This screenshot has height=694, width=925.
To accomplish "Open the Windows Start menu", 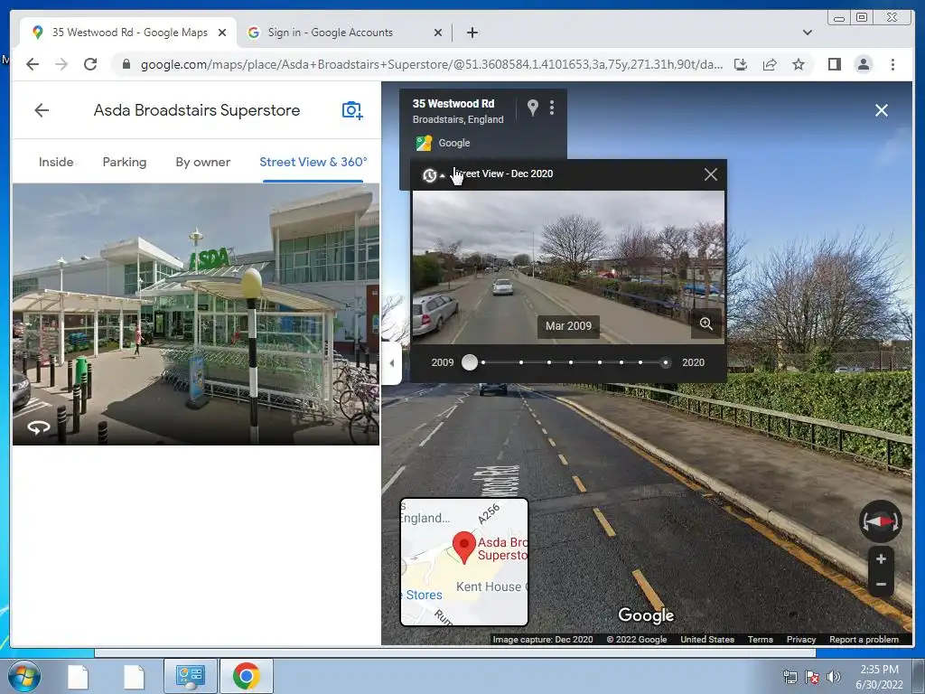I will coord(24,676).
